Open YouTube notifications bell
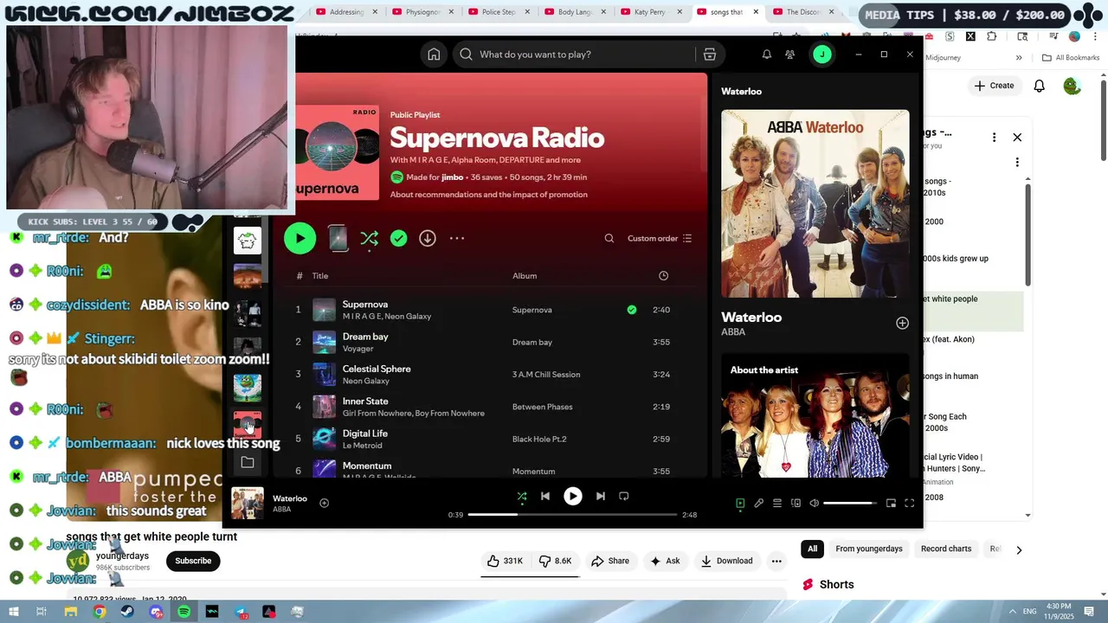Screen dimensions: 1108x623 click(x=1039, y=86)
